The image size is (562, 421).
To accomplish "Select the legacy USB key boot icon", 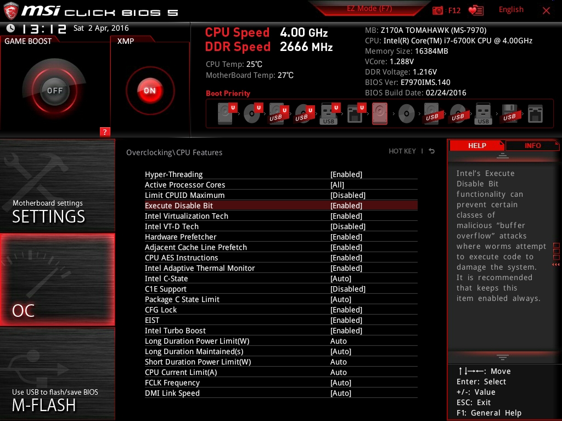I will (483, 114).
